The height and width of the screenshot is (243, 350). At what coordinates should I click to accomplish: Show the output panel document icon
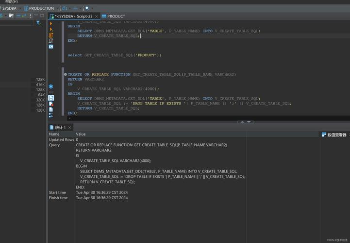(51, 98)
